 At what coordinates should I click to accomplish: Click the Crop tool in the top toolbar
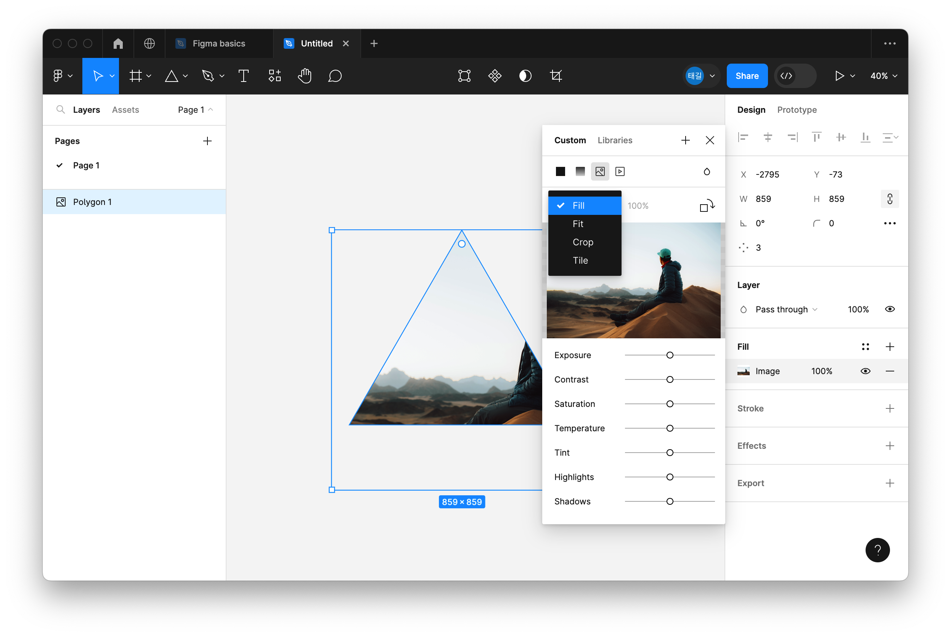(x=556, y=76)
